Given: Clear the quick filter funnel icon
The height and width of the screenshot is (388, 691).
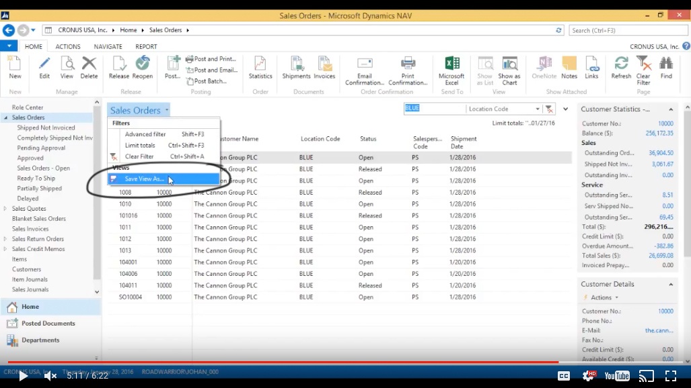Looking at the screenshot, I should [549, 109].
